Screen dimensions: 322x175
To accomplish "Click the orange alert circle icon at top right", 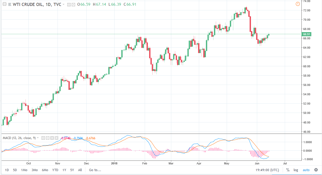I will point(298,4).
